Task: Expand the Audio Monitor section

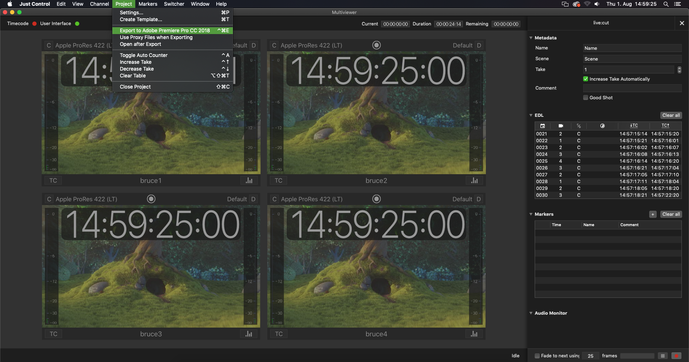Action: point(531,313)
